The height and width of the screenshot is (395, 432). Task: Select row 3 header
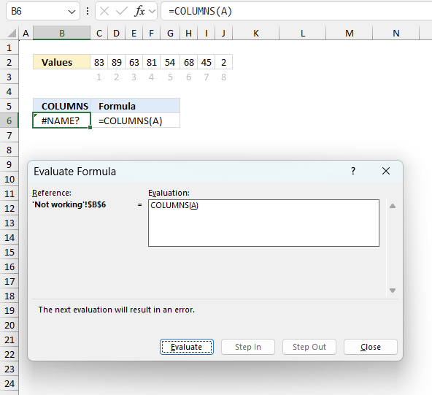9,77
